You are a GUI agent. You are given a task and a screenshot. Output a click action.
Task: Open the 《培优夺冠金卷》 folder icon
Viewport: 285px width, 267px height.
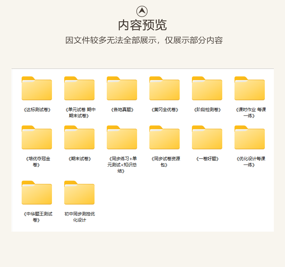coord(37,137)
